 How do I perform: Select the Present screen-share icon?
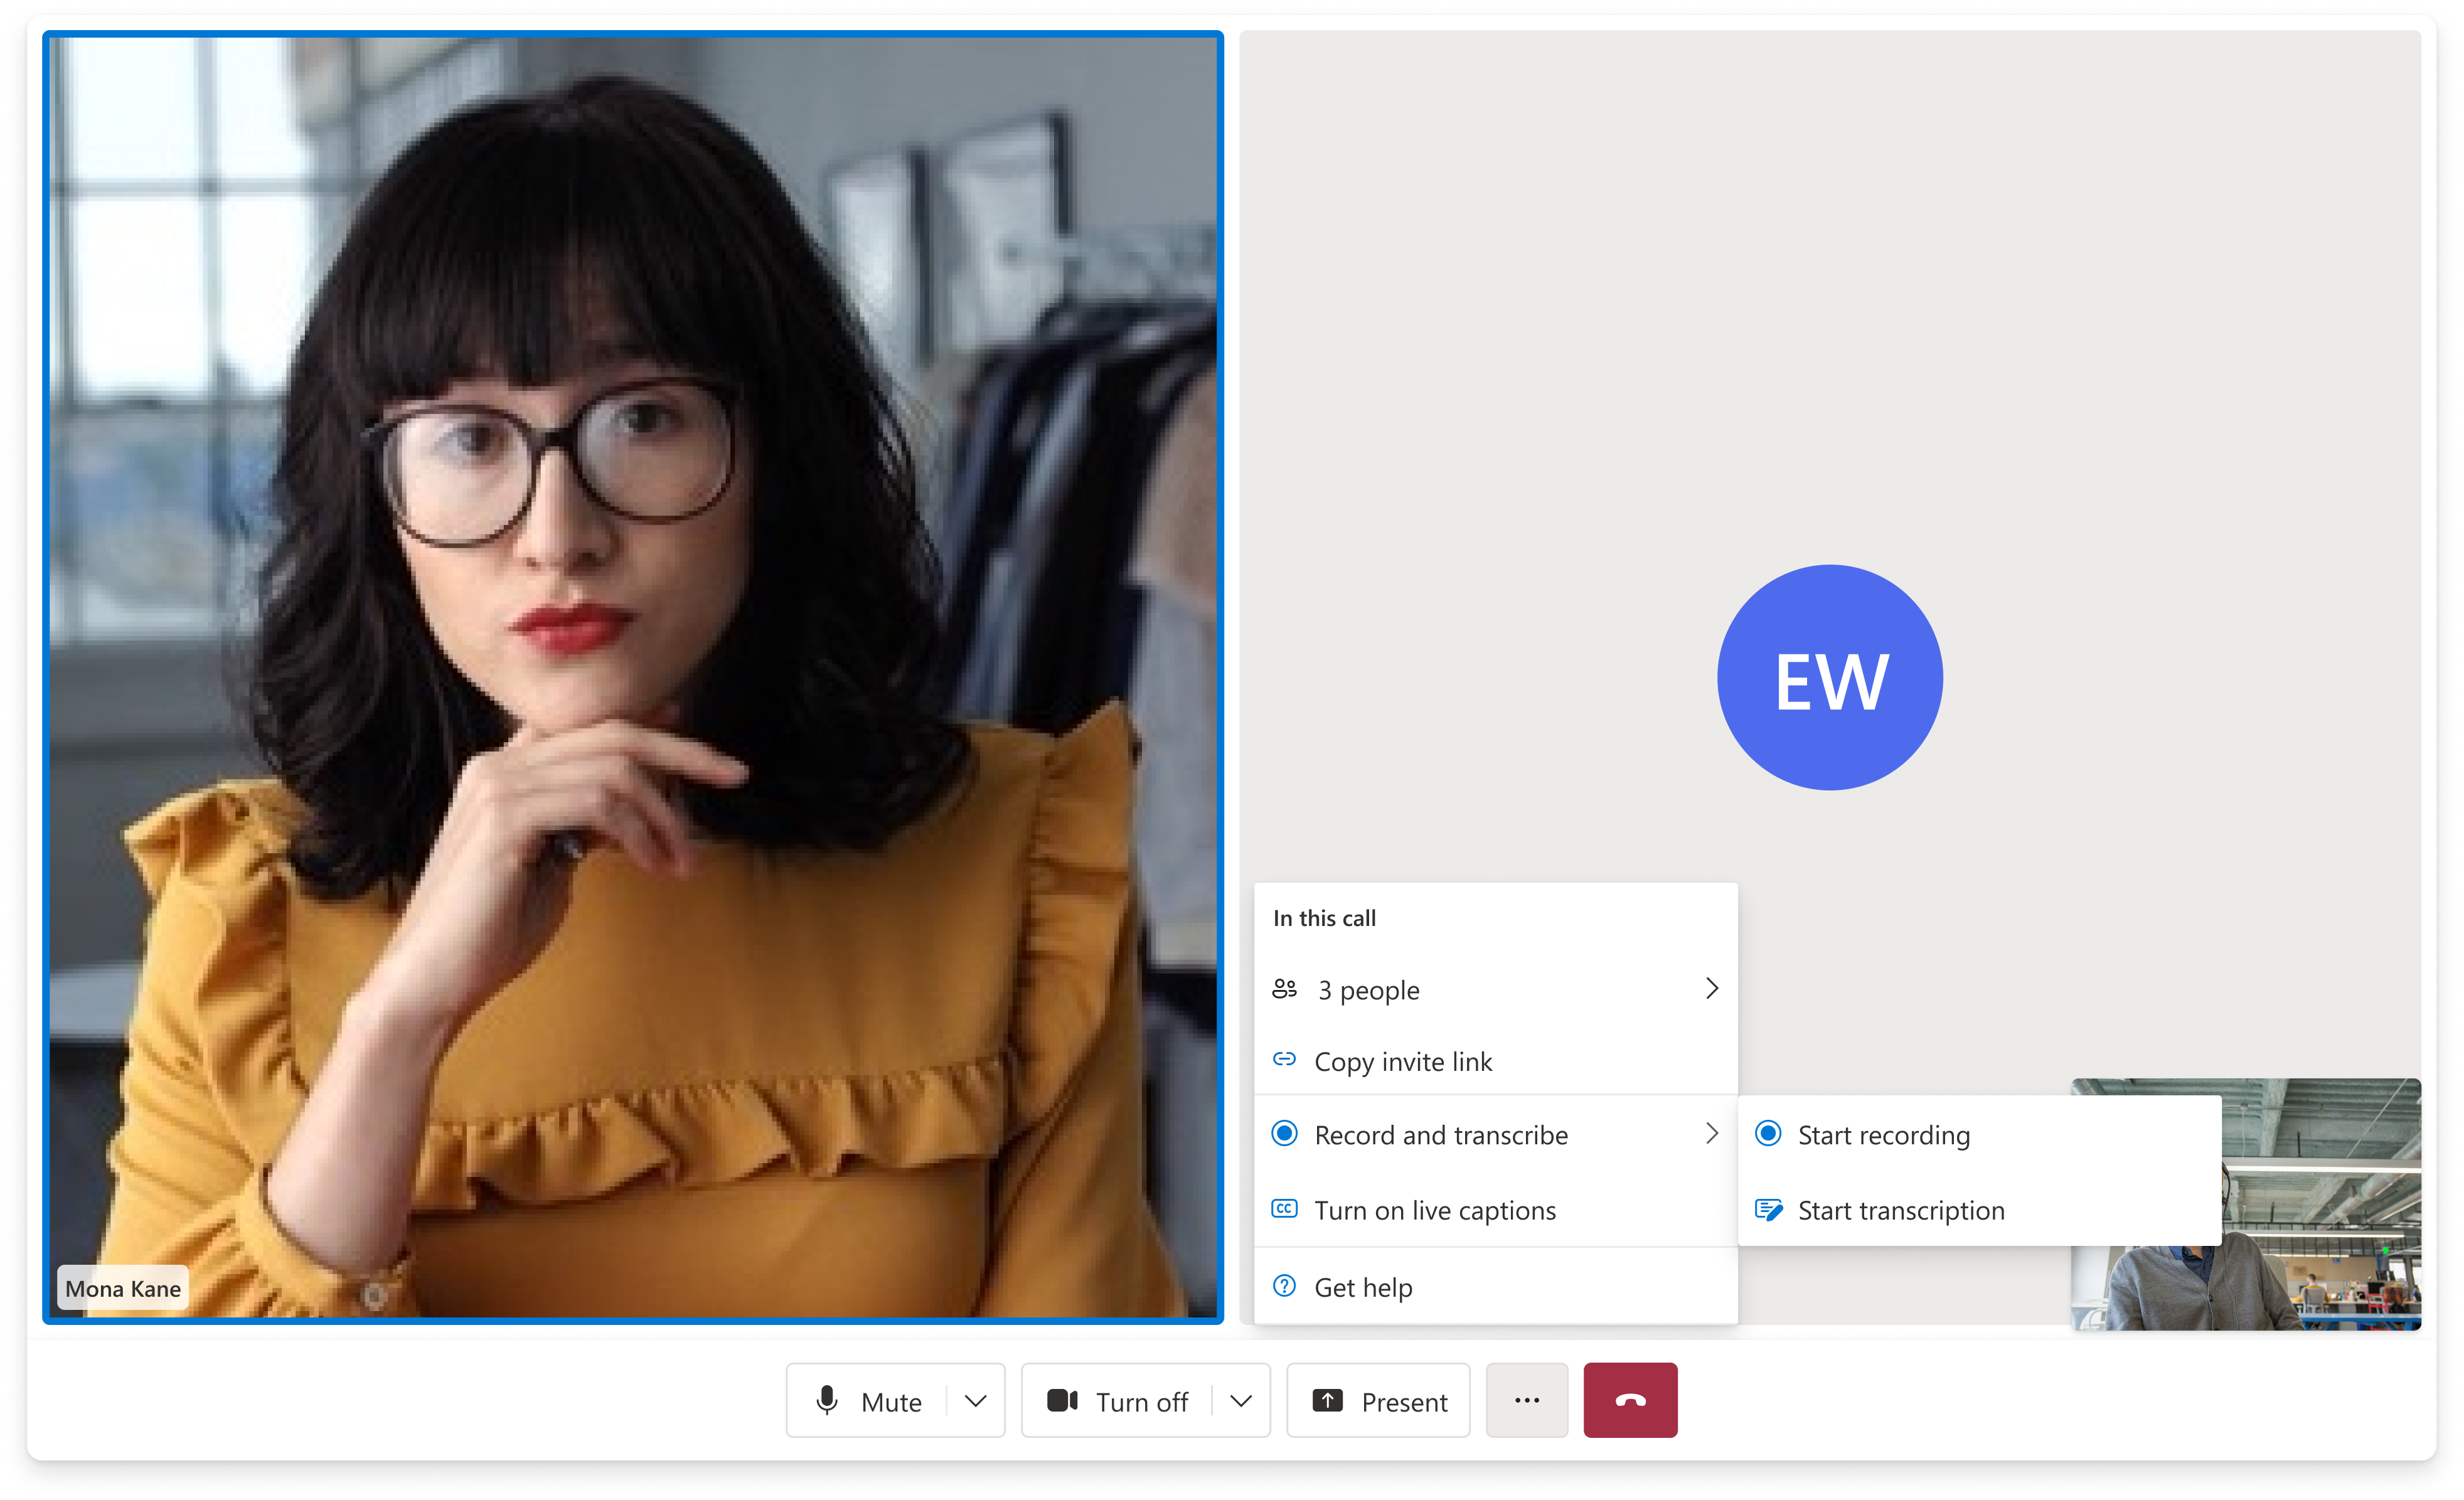(1327, 1401)
